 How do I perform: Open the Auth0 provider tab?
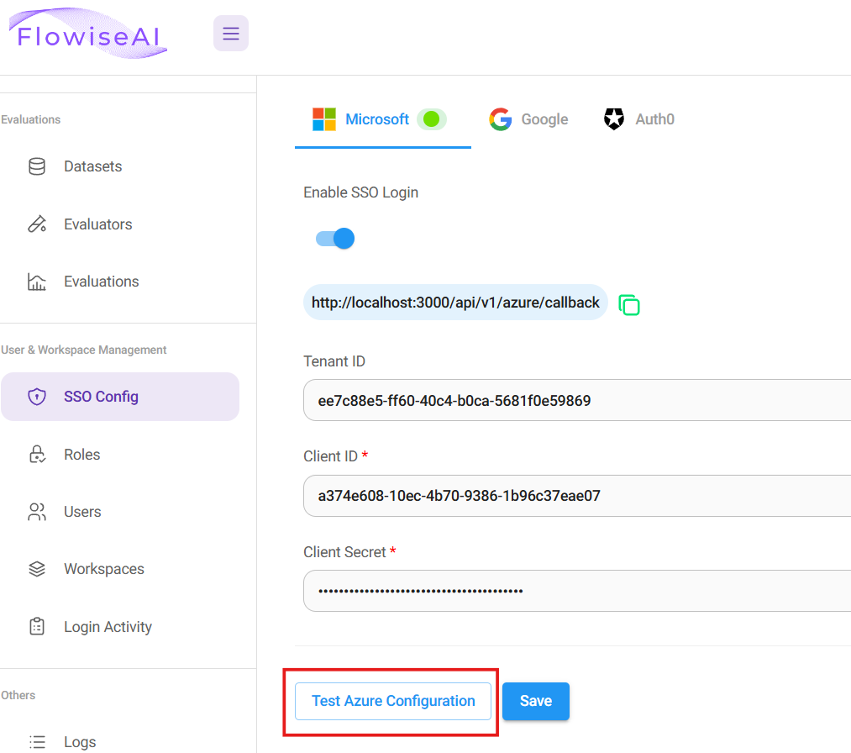639,119
